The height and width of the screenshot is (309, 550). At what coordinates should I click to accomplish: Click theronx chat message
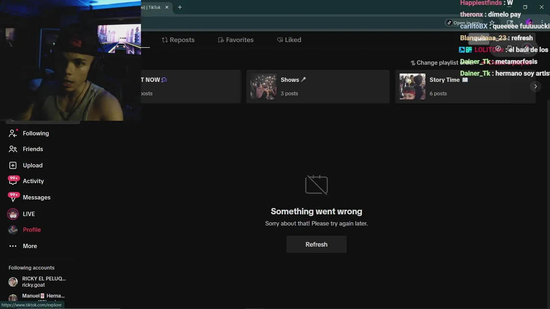(490, 15)
